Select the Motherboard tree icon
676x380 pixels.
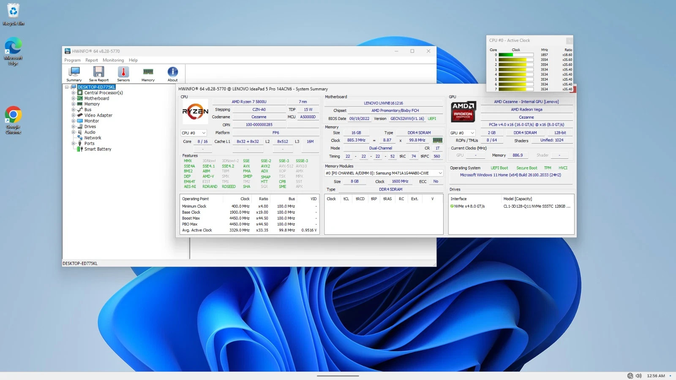[x=80, y=98]
